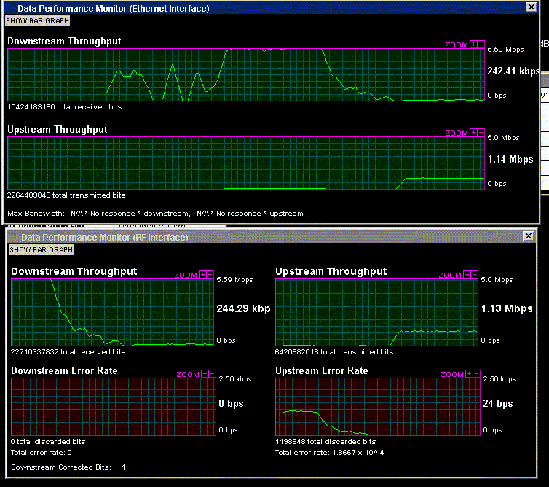This screenshot has height=487, width=549.
Task: Zoom in Upstream Error Rate graph
Action: 469,374
